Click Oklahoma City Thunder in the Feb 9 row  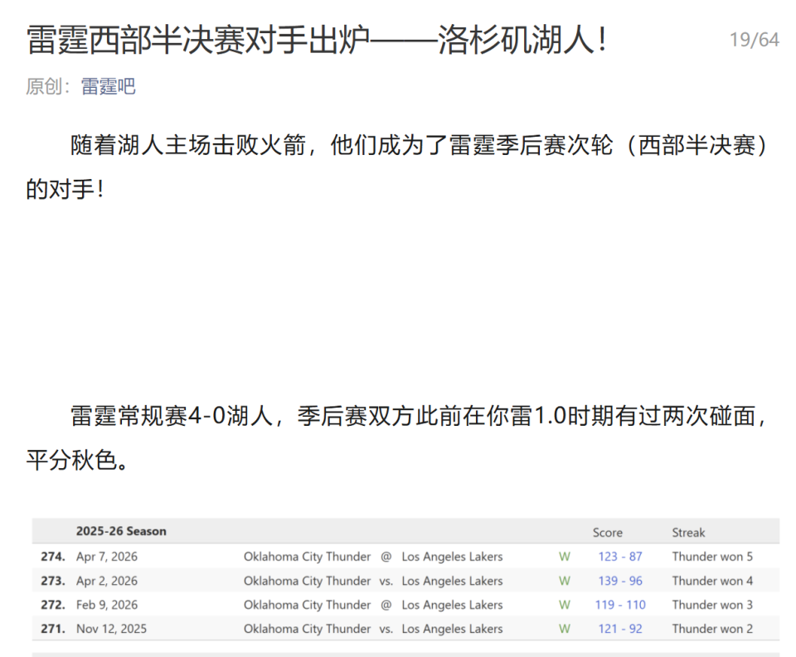click(x=307, y=605)
